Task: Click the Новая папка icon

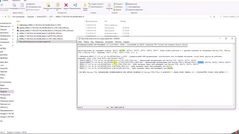Action: (x=85, y=7)
